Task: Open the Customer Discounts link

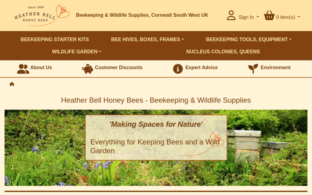Action: [x=119, y=67]
